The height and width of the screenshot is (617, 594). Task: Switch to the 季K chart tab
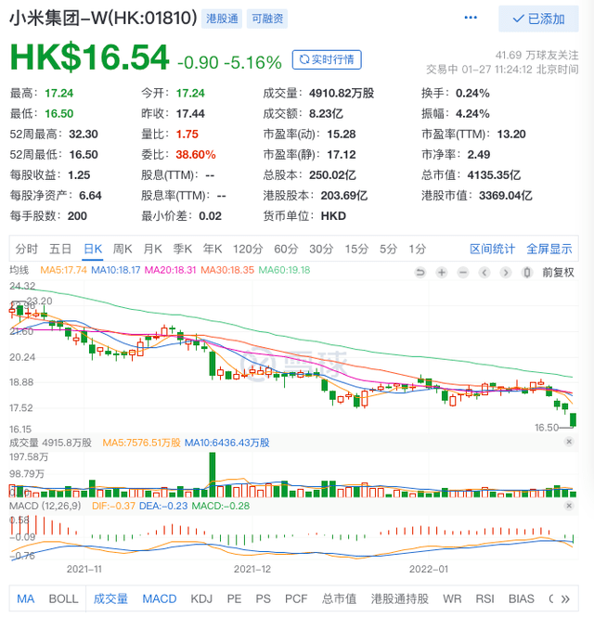click(x=183, y=249)
